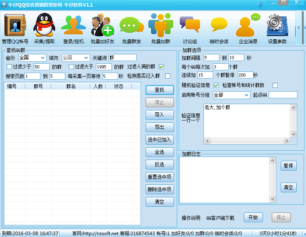
Task: Uncheck 随机验证信息 checkbox
Action: pyautogui.click(x=216, y=85)
